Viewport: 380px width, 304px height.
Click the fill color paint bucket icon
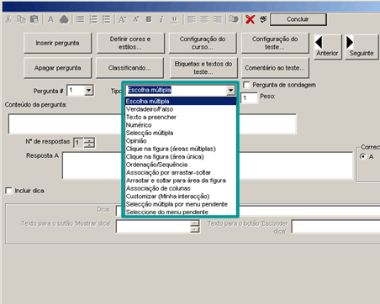[x=64, y=19]
